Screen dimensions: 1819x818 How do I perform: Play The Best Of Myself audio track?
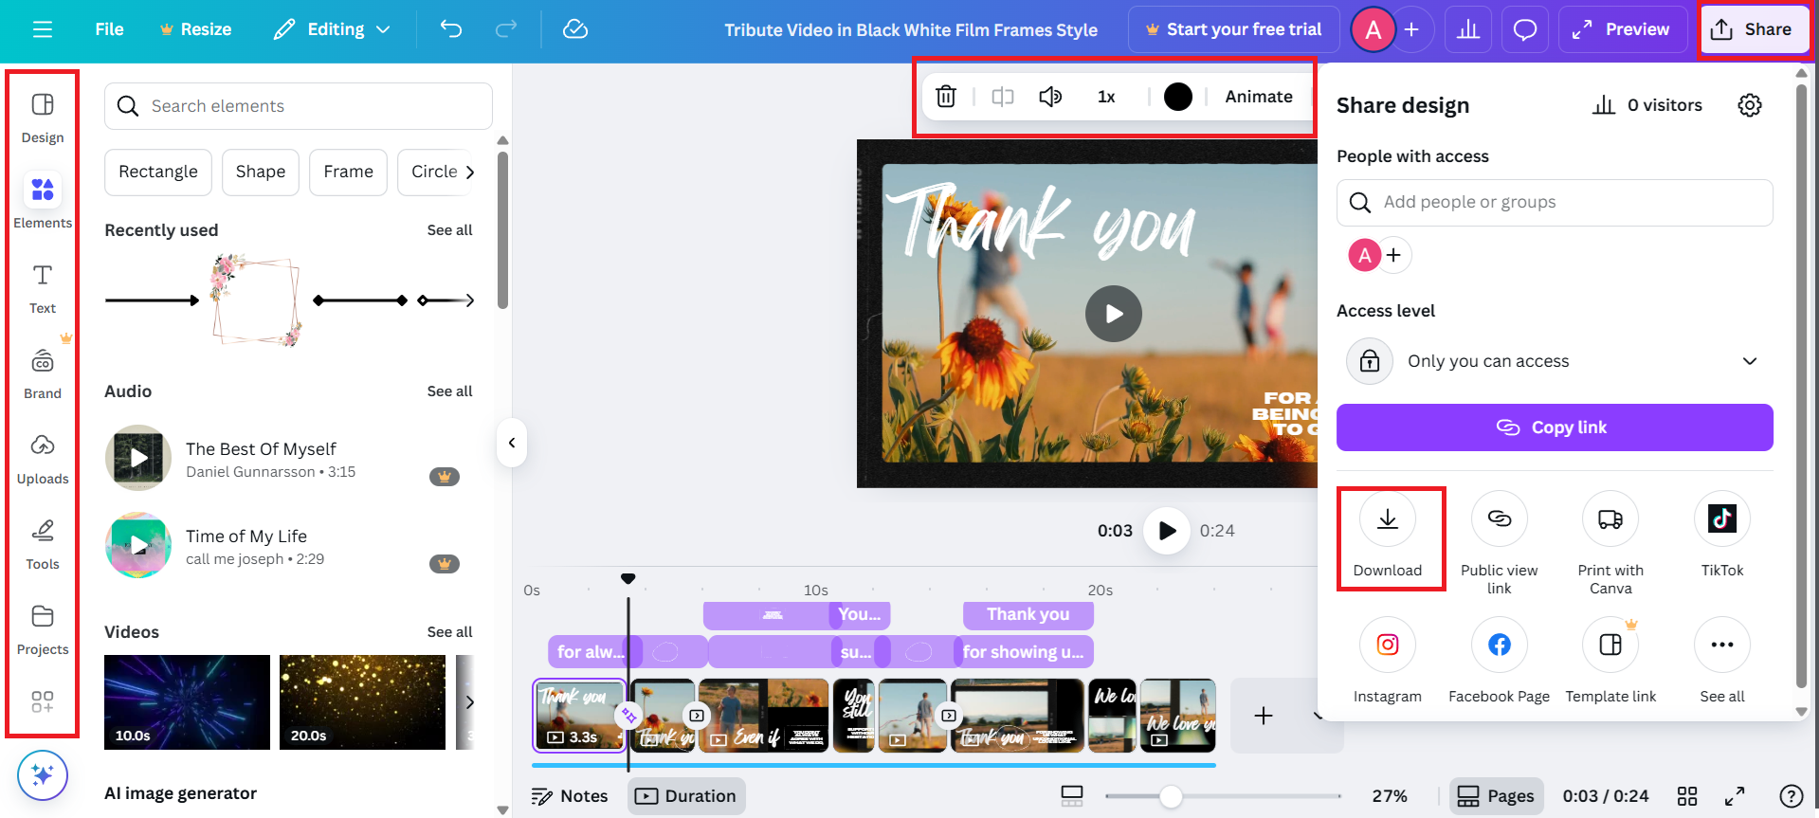point(138,458)
